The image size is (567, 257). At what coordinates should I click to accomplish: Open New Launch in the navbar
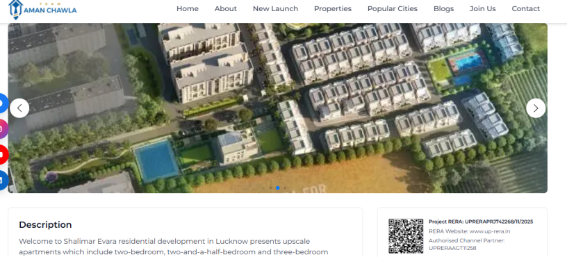(276, 8)
